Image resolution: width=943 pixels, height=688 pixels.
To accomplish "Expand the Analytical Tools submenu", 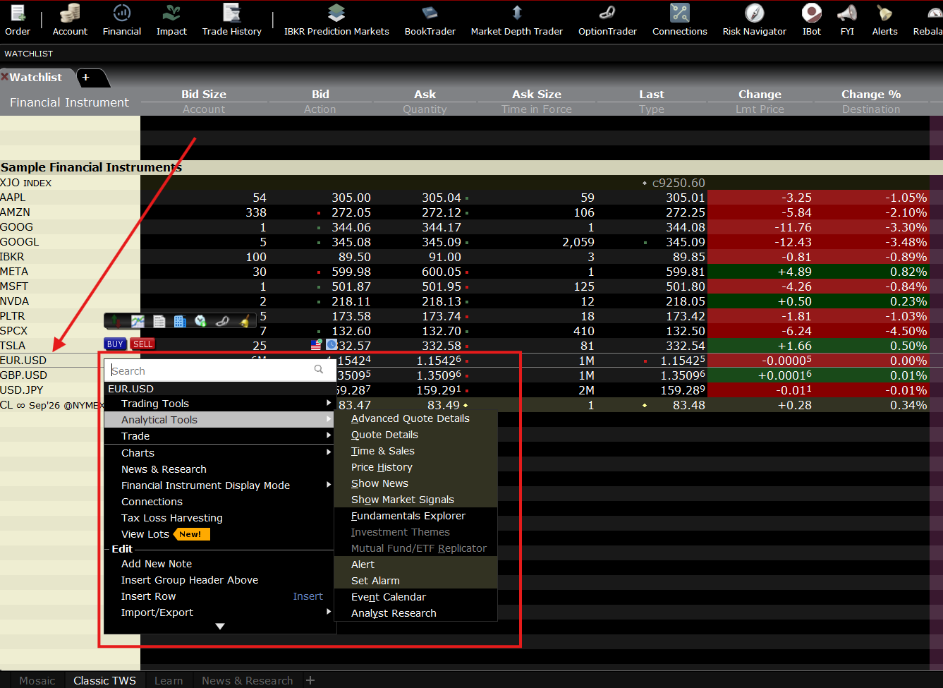I will [x=218, y=420].
